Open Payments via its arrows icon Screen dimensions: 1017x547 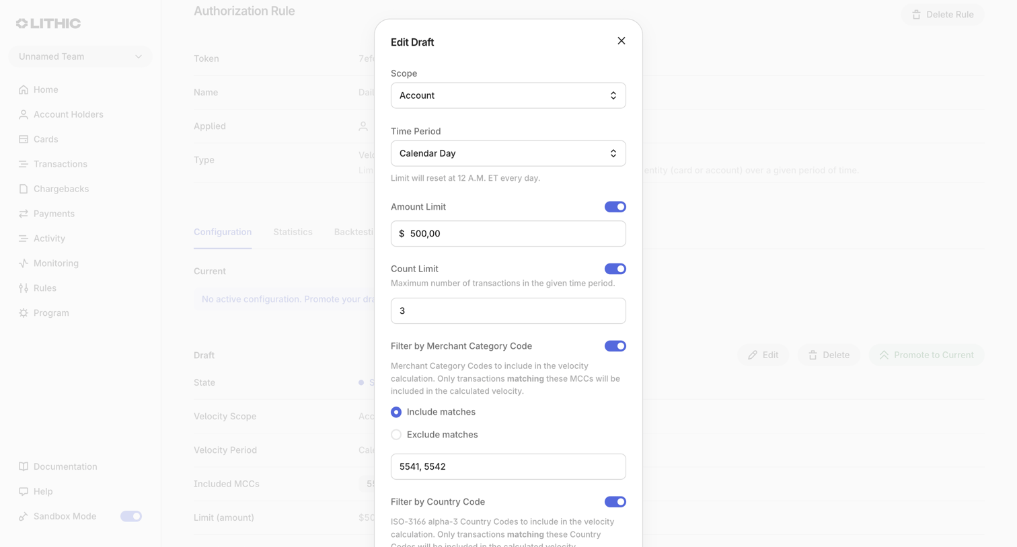click(24, 214)
